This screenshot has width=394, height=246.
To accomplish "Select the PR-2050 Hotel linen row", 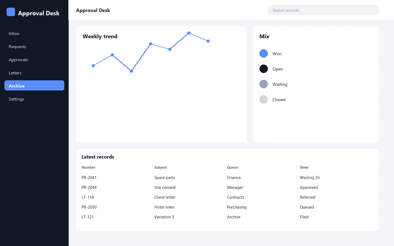I will click(227, 207).
